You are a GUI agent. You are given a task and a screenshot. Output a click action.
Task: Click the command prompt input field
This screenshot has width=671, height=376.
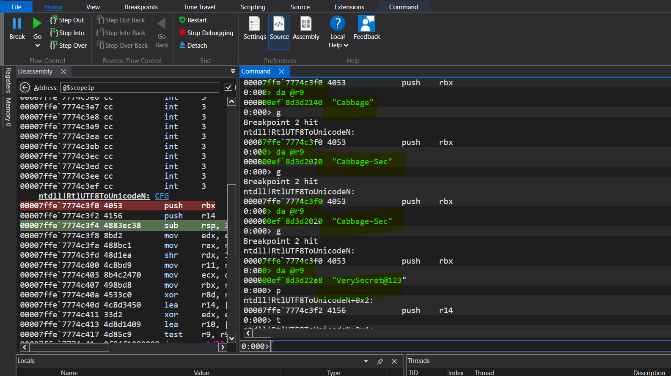coord(471,346)
